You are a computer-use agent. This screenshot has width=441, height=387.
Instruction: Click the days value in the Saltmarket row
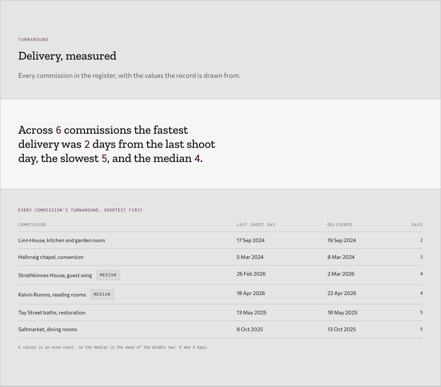421,329
